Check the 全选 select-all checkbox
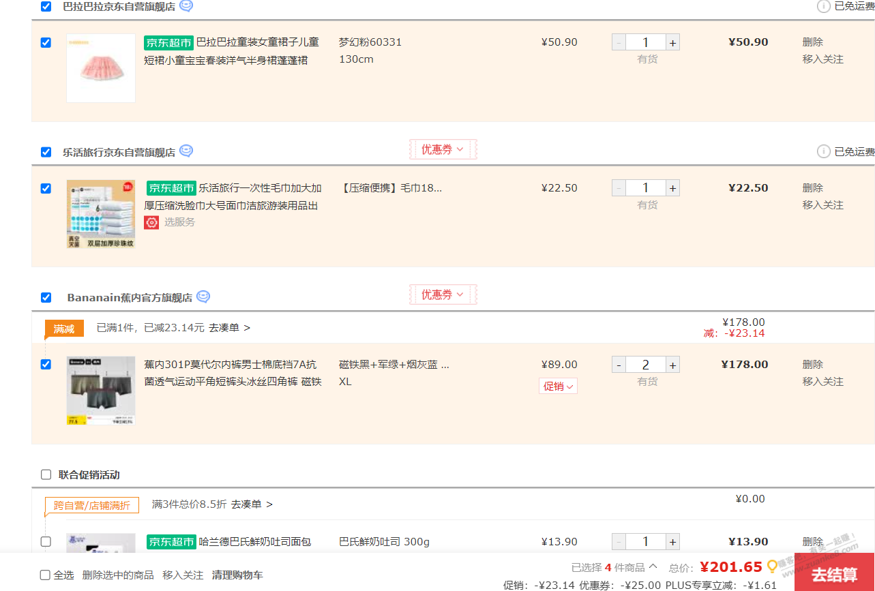The width and height of the screenshot is (875, 591). (x=45, y=575)
